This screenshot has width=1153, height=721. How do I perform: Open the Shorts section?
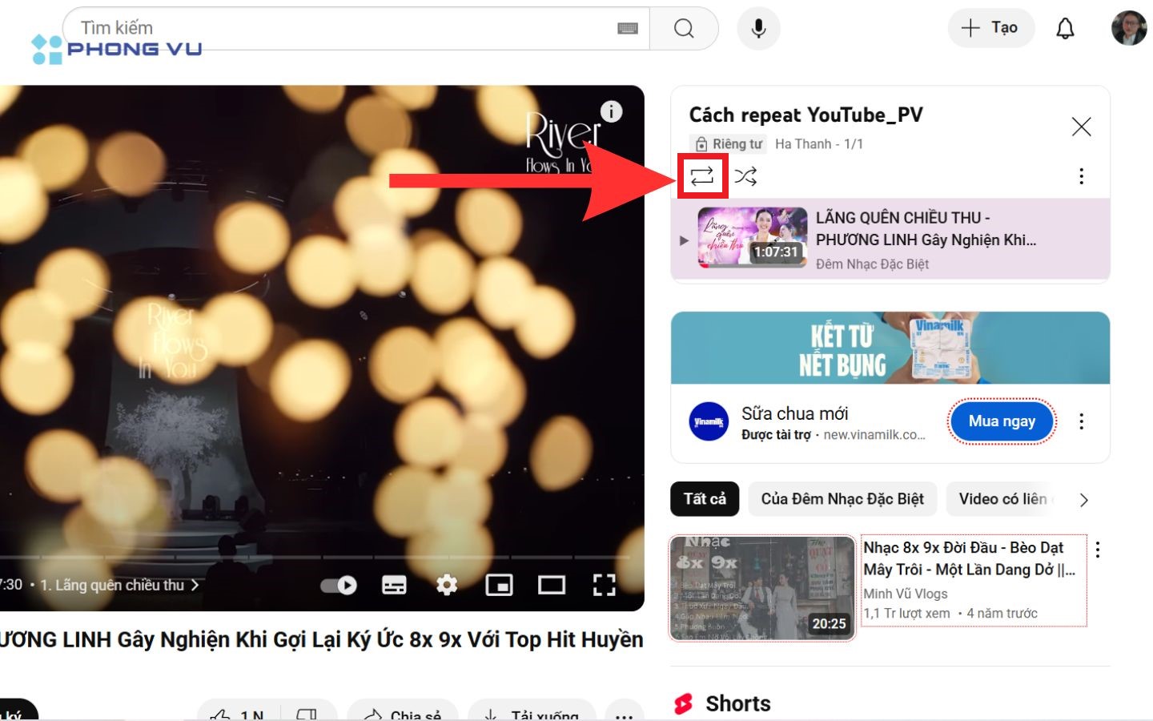tap(737, 703)
